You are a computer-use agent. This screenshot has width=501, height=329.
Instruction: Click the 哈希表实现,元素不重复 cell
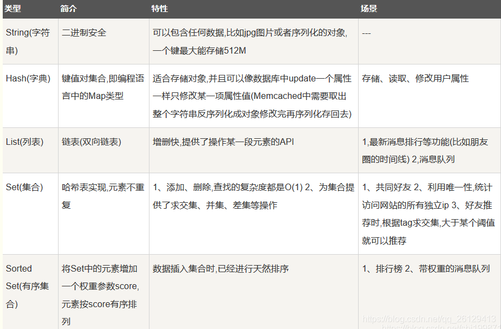point(103,214)
